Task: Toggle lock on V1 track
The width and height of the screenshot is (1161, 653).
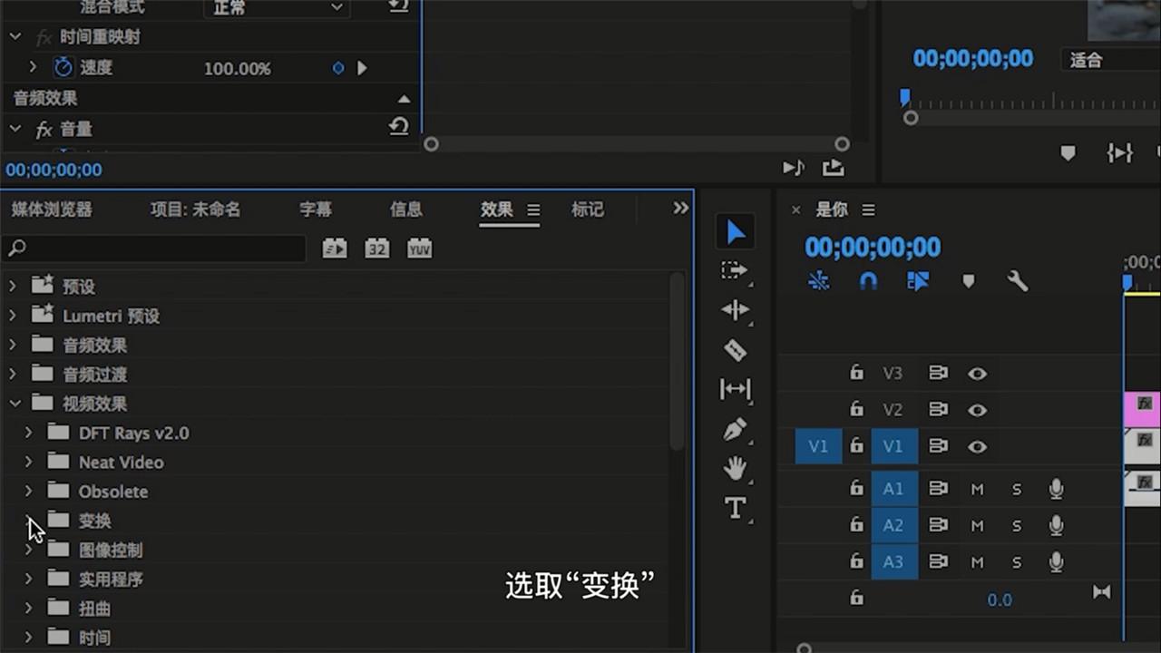Action: pyautogui.click(x=856, y=445)
